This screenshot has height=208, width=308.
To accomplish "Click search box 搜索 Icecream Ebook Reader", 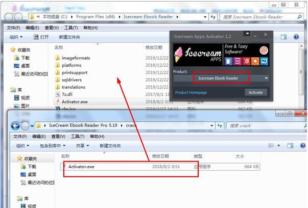I will coord(262,17).
